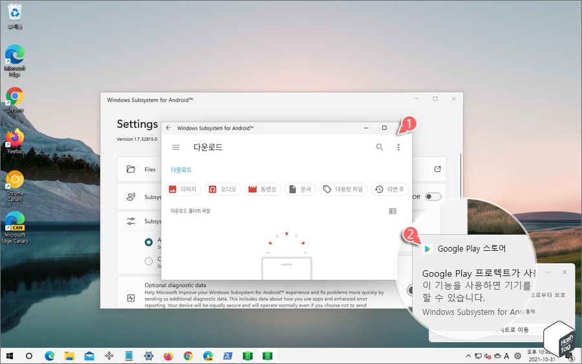Click the muted volume icon in tray

(488, 356)
